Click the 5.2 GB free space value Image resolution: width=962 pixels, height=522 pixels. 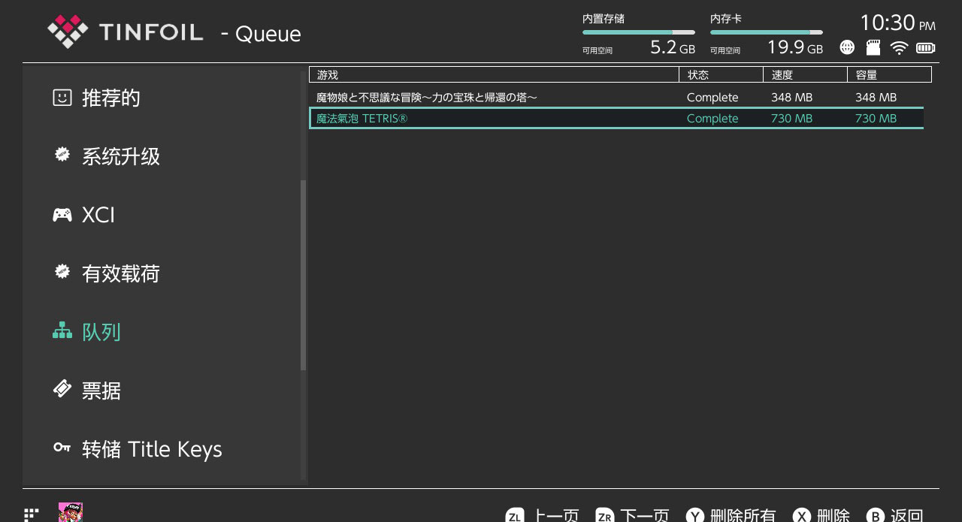(x=673, y=47)
